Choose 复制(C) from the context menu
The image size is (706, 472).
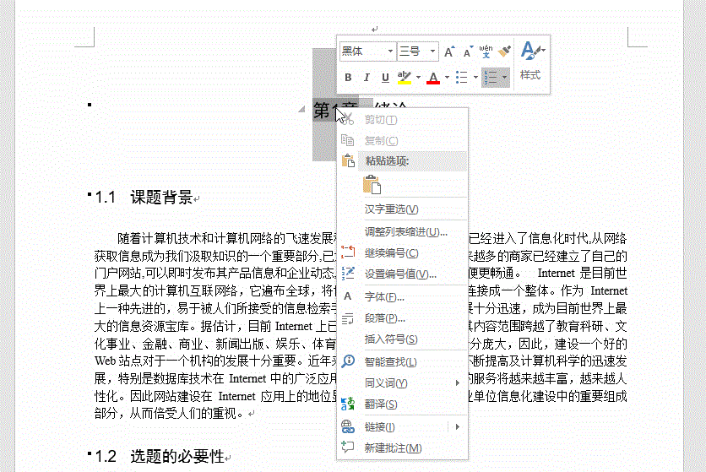tap(403, 140)
